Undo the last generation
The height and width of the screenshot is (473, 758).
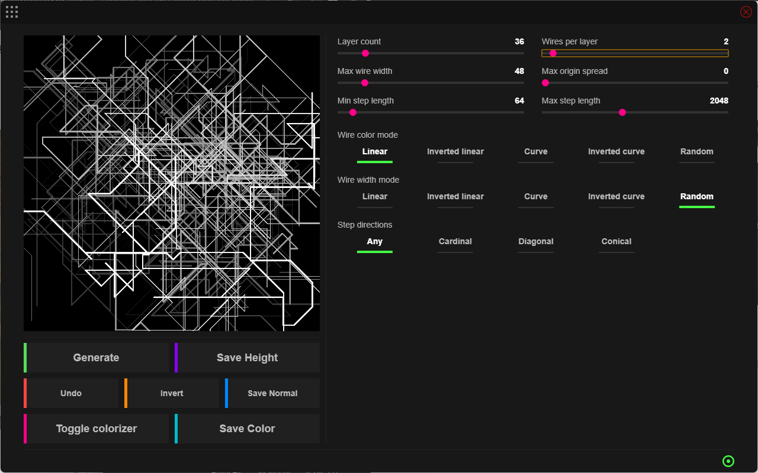(71, 393)
